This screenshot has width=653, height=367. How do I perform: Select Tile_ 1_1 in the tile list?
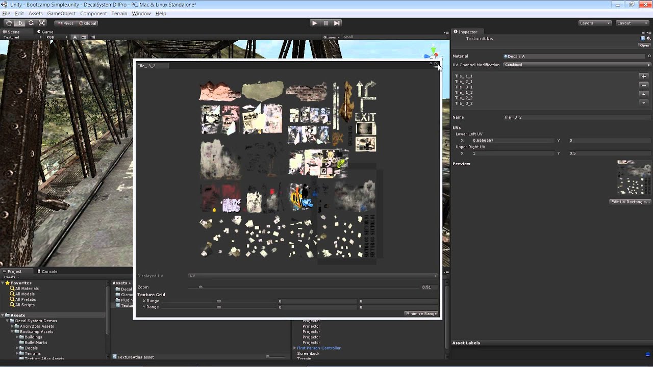[463, 75]
